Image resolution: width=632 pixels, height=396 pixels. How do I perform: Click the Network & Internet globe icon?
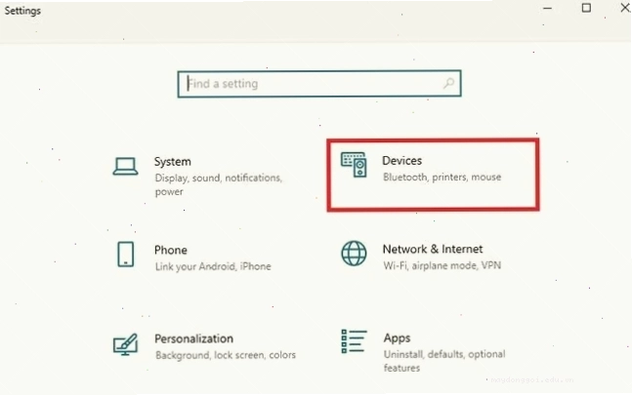click(354, 254)
